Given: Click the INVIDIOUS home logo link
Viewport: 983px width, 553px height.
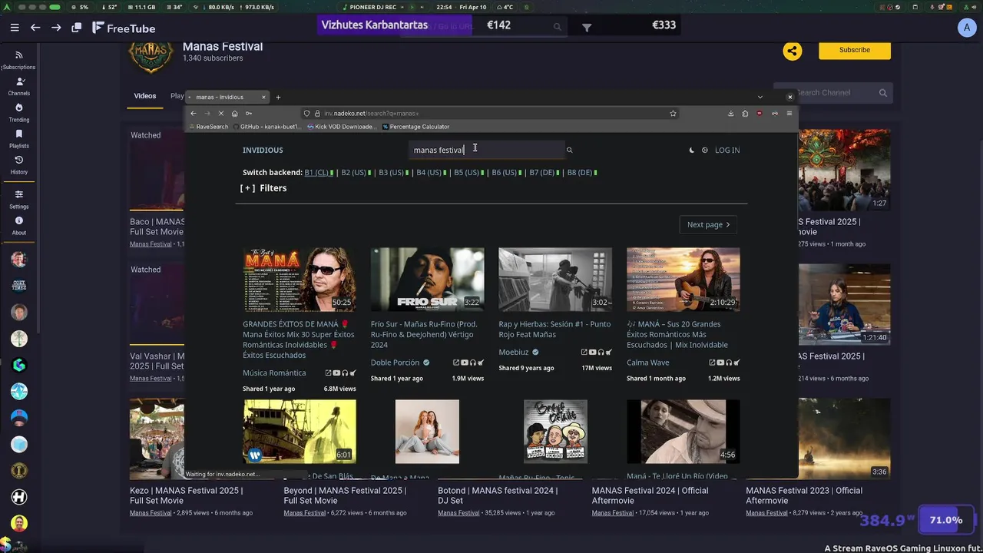Looking at the screenshot, I should [x=263, y=150].
